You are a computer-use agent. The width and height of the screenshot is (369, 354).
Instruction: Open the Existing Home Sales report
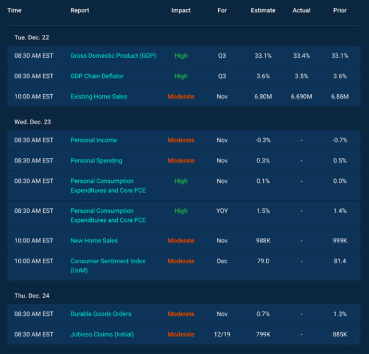point(99,96)
